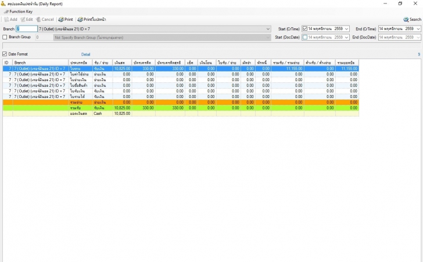423x262 pixels.
Task: Open the Function Key menu
Action: click(19, 12)
